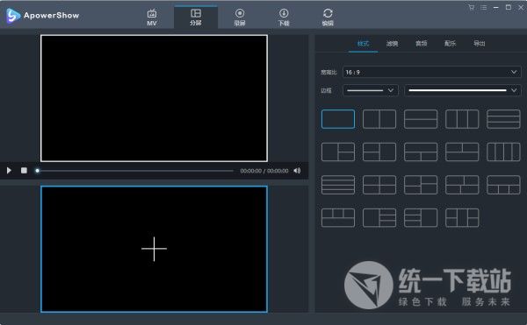Click the shopping cart icon
Screen dimensions: 527x325
[471, 7]
